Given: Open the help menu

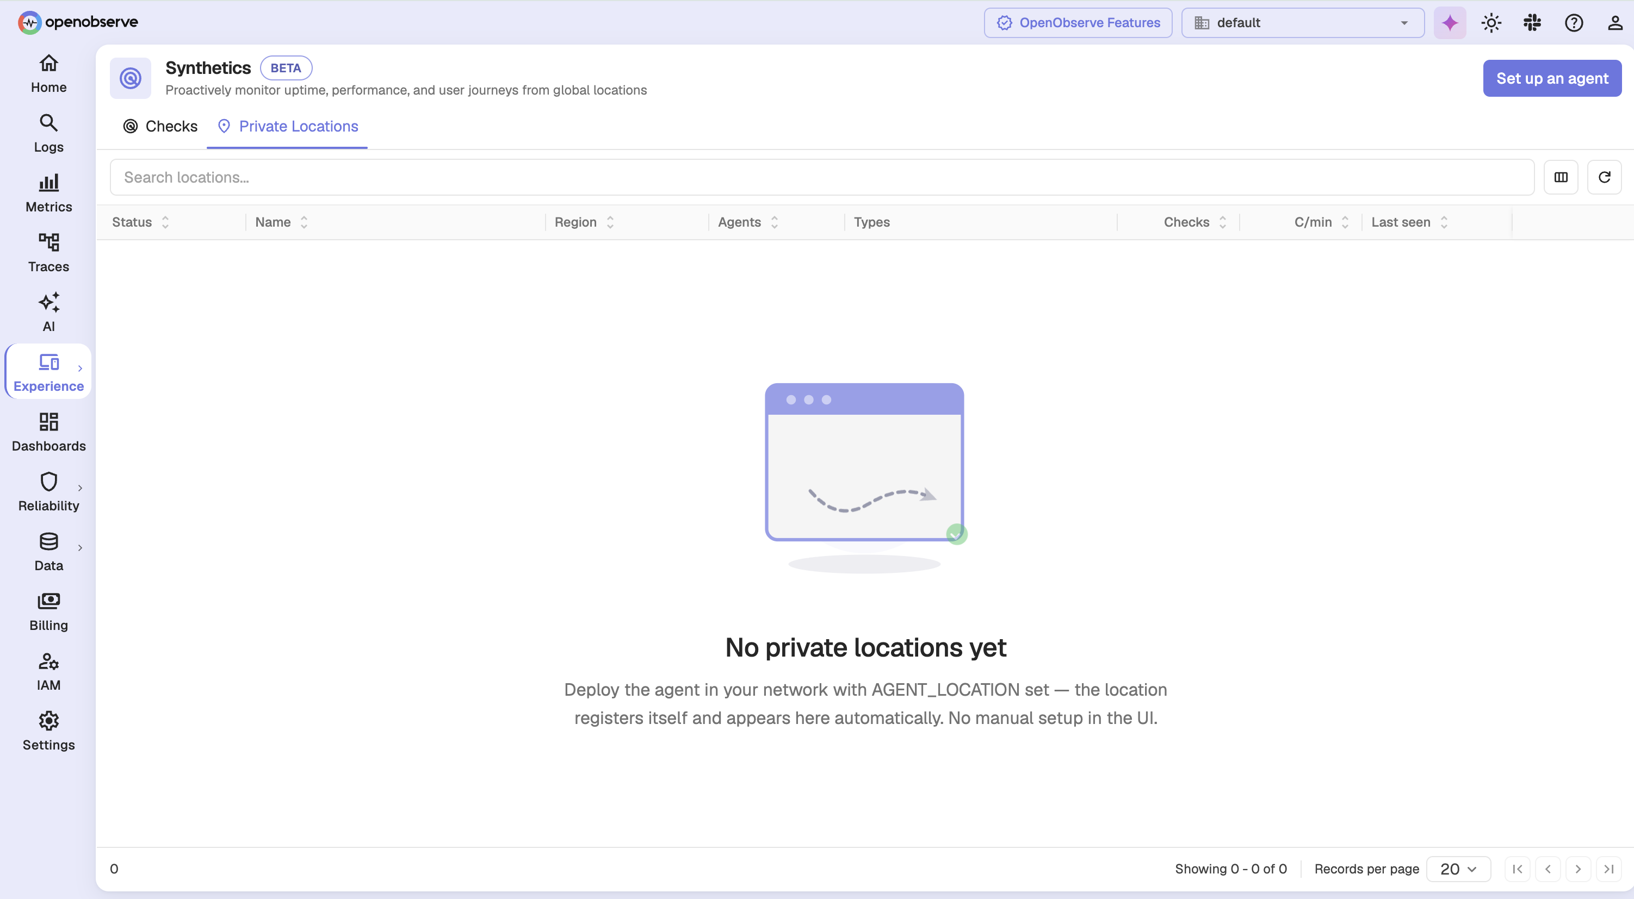Looking at the screenshot, I should tap(1574, 23).
